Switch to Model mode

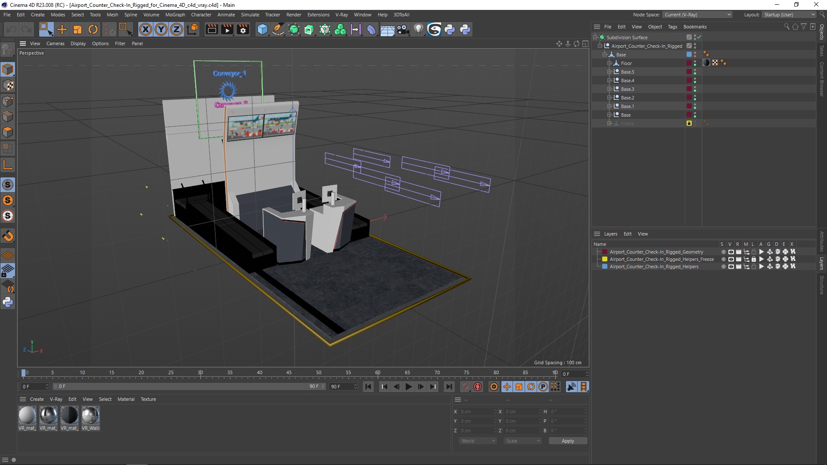8,69
